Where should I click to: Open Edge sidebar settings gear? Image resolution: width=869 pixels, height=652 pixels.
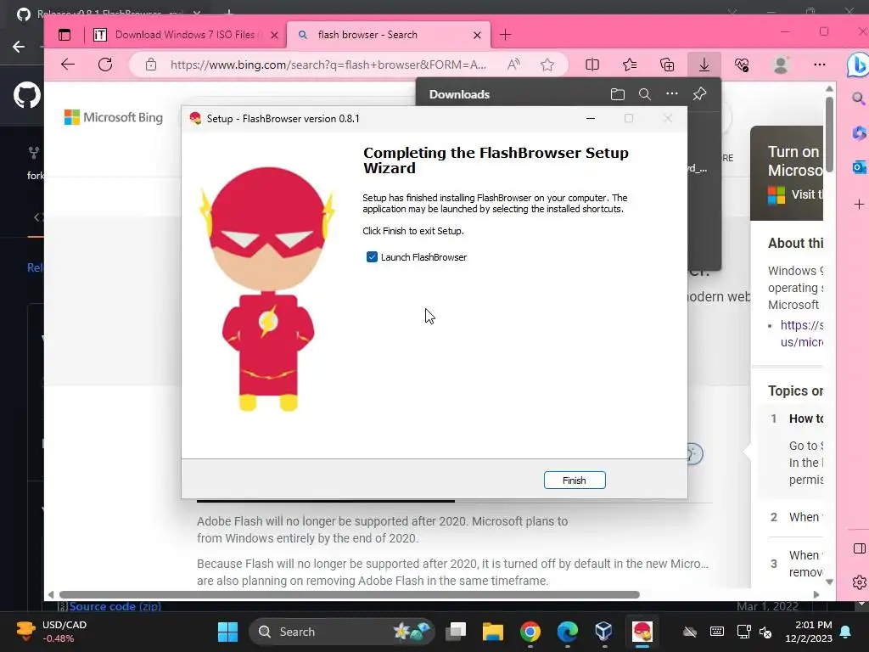point(859,582)
